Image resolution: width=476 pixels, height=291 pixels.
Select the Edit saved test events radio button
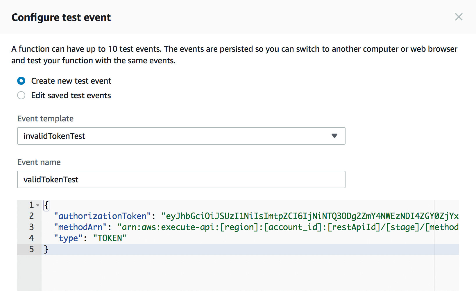coord(21,95)
